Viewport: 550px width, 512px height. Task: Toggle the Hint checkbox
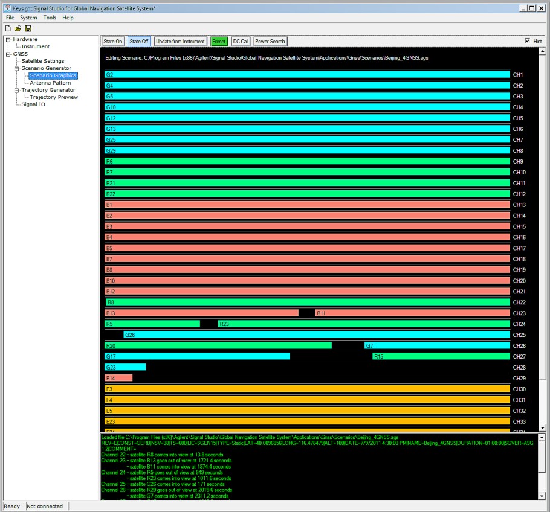527,41
